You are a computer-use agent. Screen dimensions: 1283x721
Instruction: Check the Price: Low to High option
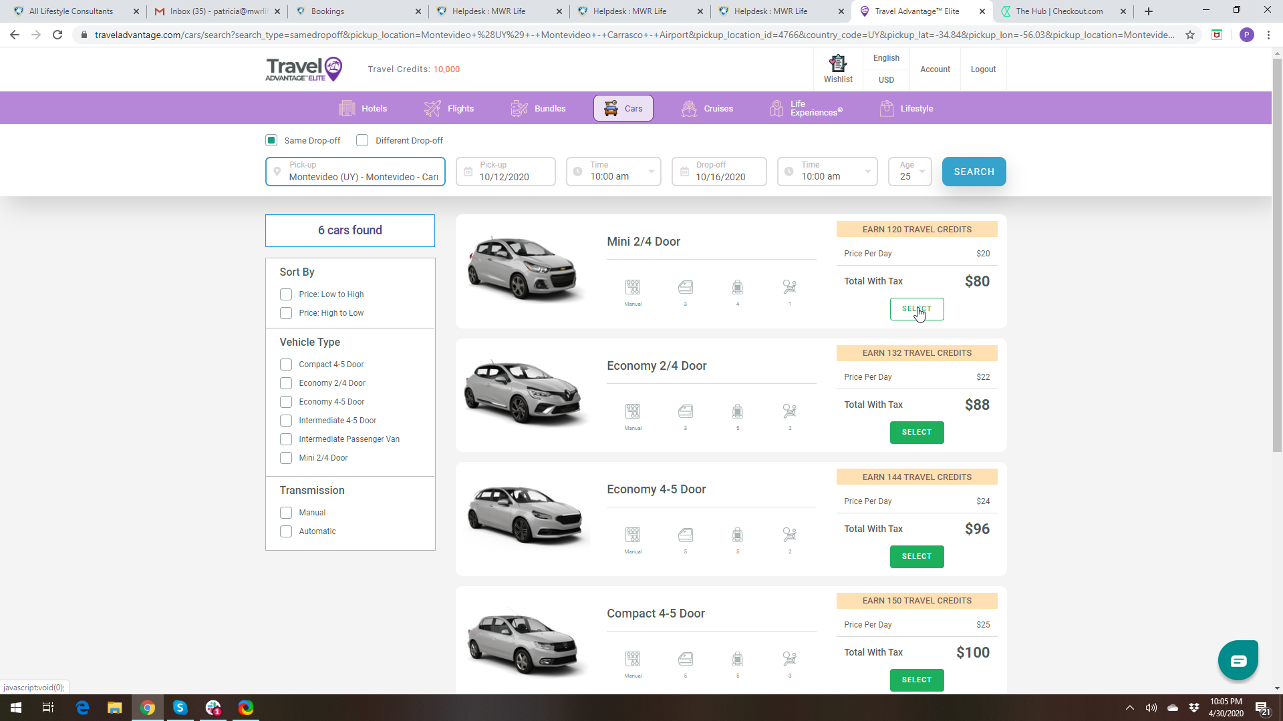286,294
